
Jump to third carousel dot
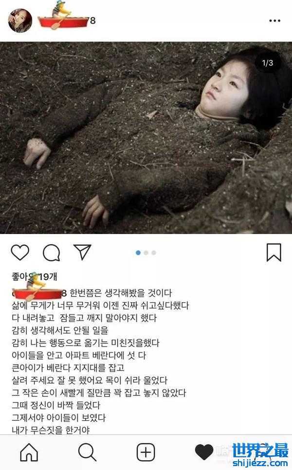[154, 253]
